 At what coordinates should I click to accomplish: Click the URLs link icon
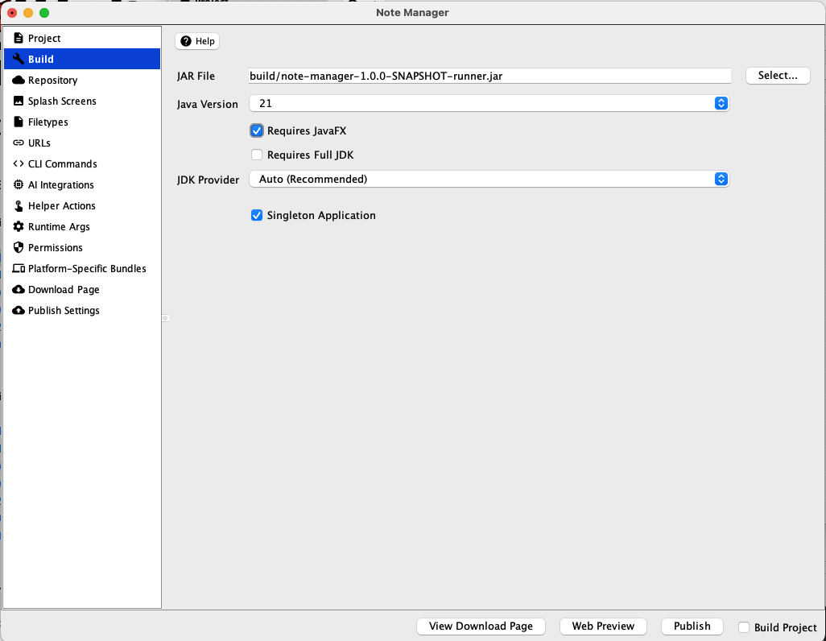click(x=19, y=143)
